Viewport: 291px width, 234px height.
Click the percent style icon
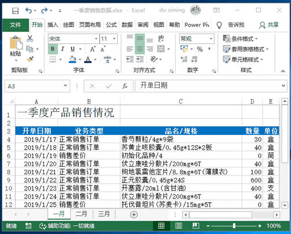(x=200, y=49)
